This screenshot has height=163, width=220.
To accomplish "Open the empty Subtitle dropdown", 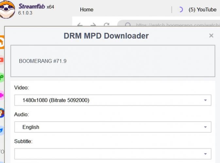I will tap(113, 154).
